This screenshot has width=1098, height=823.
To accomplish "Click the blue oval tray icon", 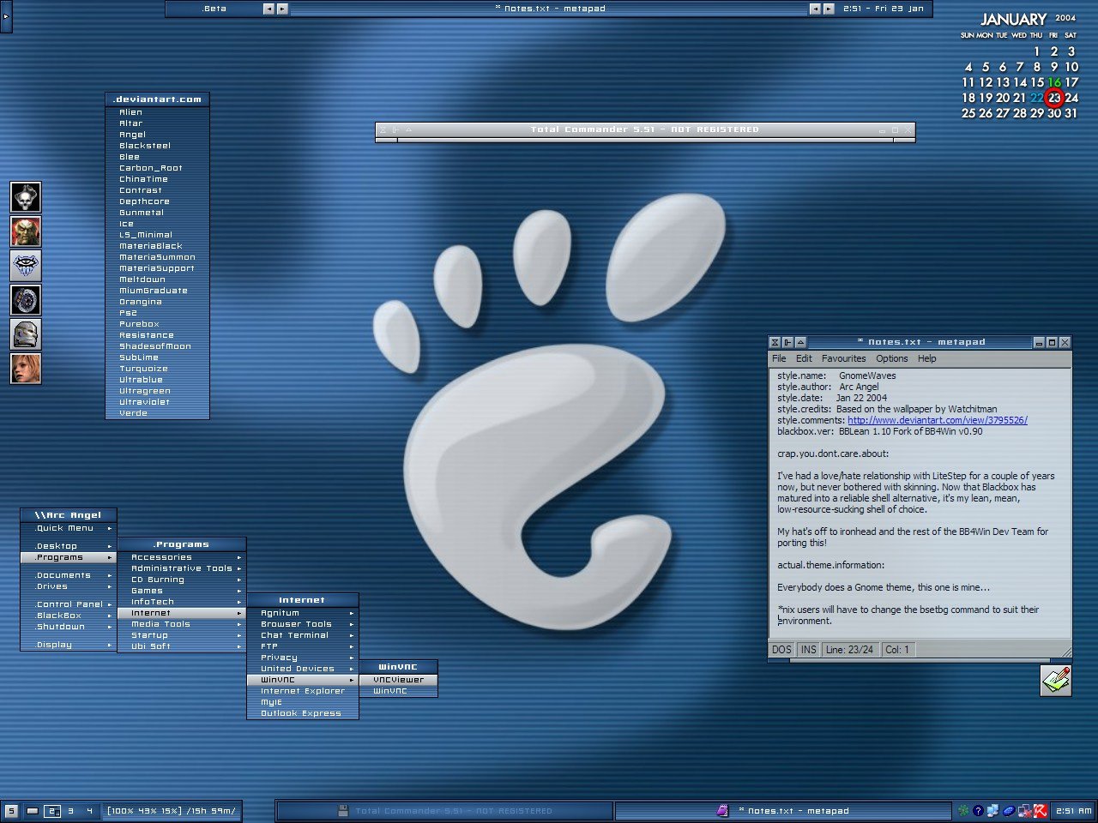I will (1009, 810).
